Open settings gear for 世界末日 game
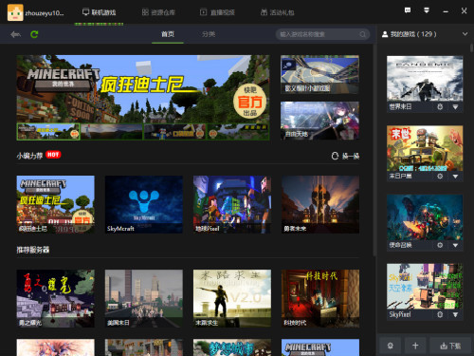This screenshot has width=474, height=356. pos(440,107)
